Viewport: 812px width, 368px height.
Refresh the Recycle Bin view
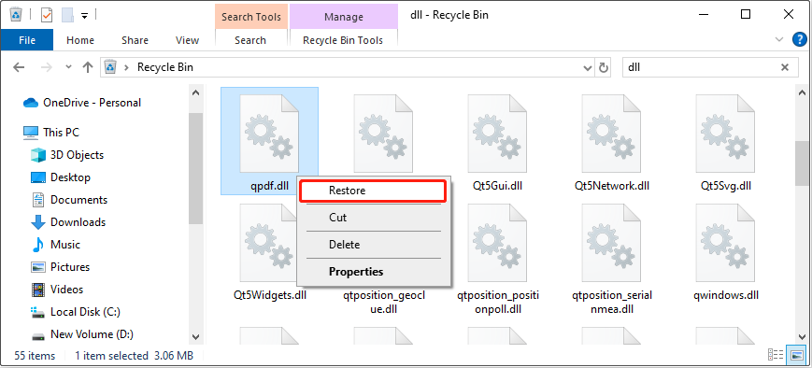click(x=604, y=67)
